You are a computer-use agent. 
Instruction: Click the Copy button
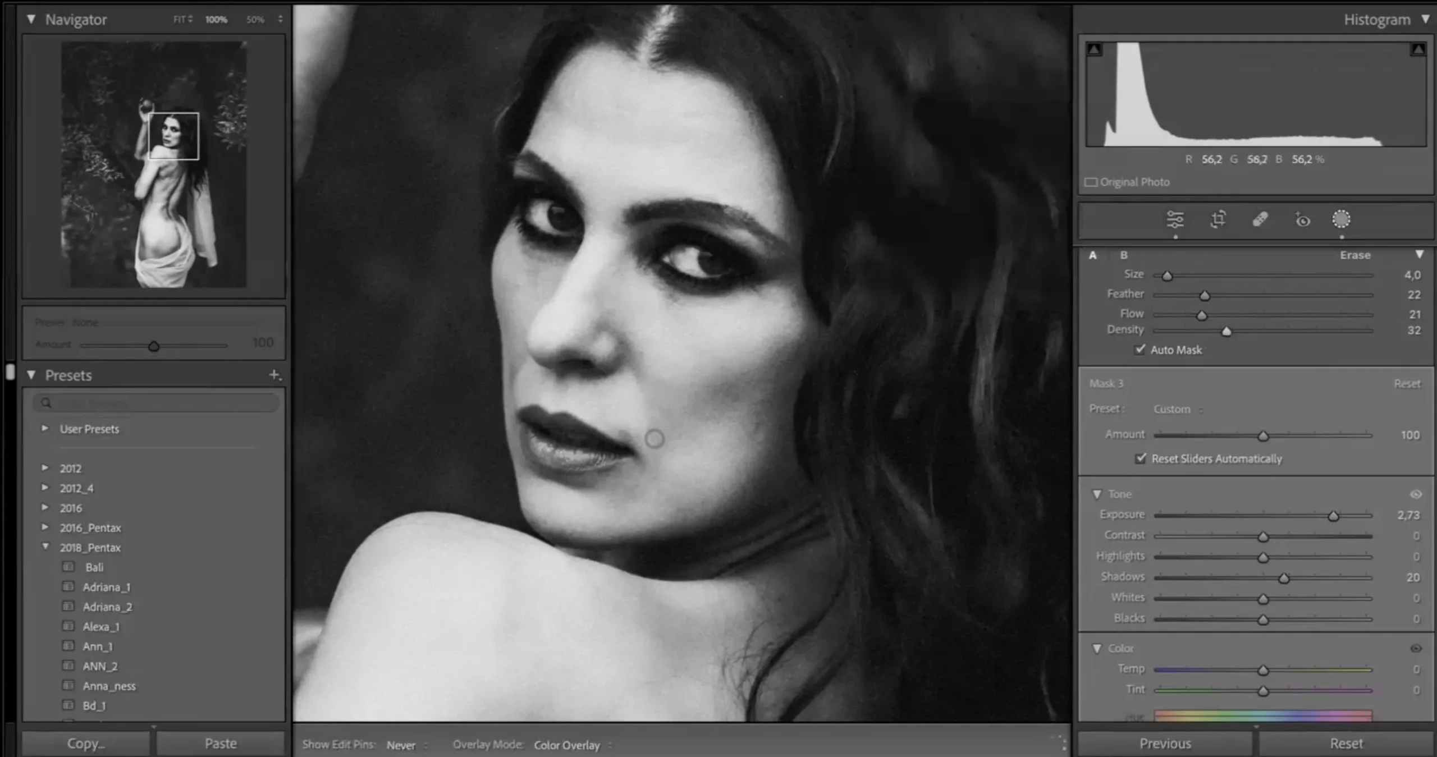pyautogui.click(x=85, y=742)
